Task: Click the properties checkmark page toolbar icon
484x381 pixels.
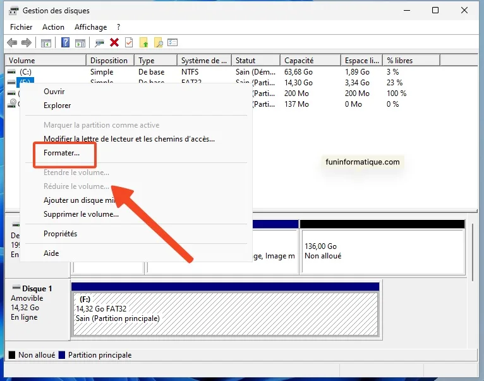Action: coord(129,42)
